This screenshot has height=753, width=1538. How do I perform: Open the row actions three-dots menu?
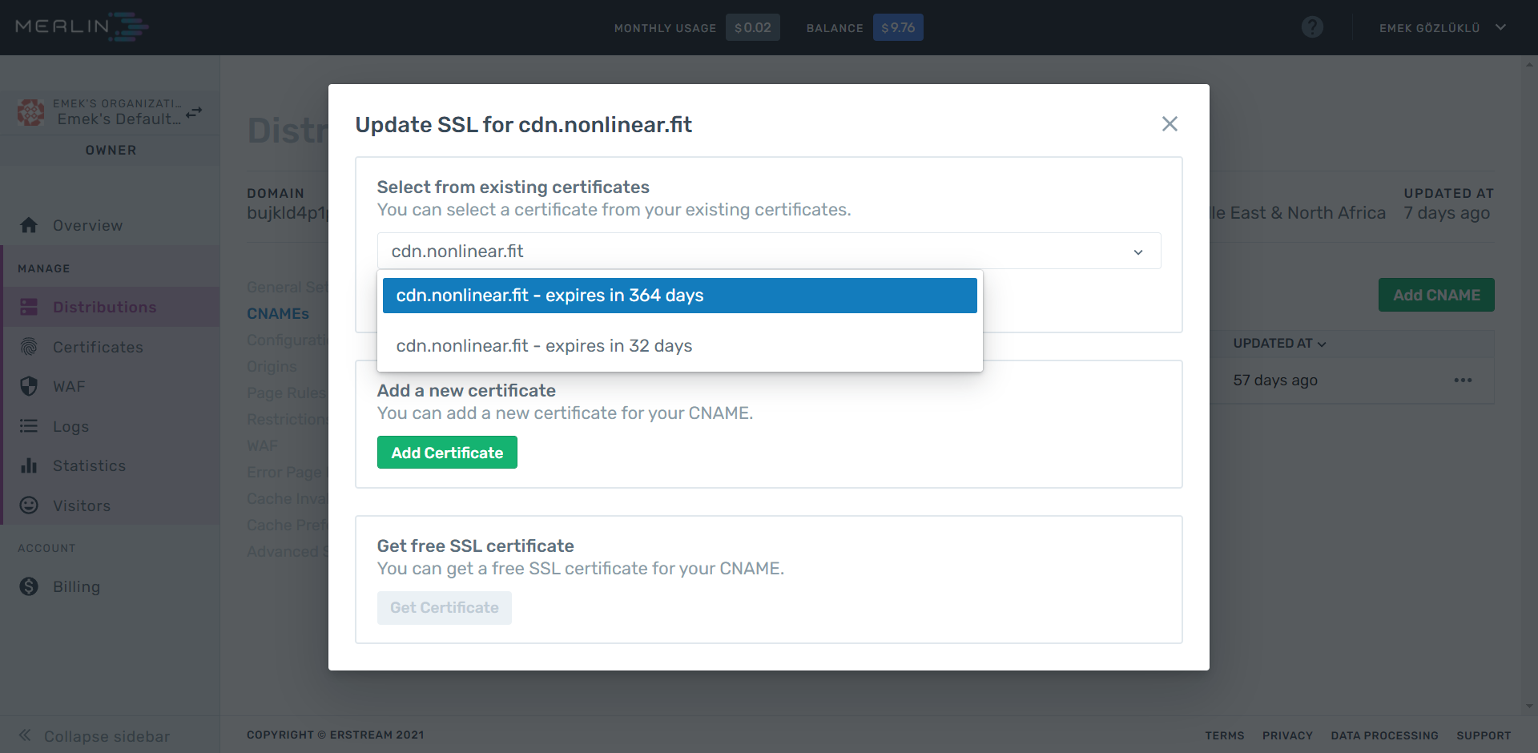(x=1463, y=381)
